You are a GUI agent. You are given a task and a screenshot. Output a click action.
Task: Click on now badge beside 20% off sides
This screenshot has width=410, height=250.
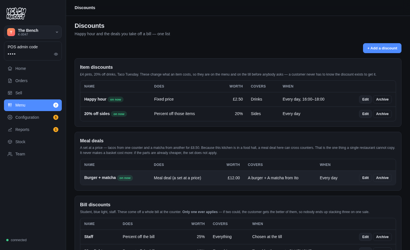click(x=119, y=114)
